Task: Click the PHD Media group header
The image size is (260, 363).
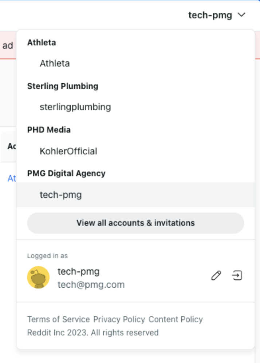Action: [49, 129]
